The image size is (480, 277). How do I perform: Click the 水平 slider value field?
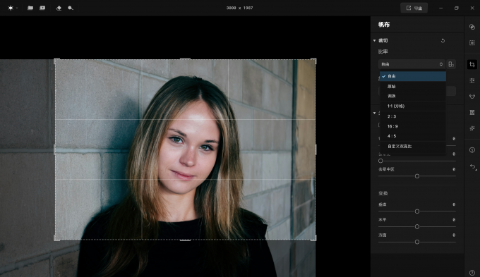pos(454,220)
